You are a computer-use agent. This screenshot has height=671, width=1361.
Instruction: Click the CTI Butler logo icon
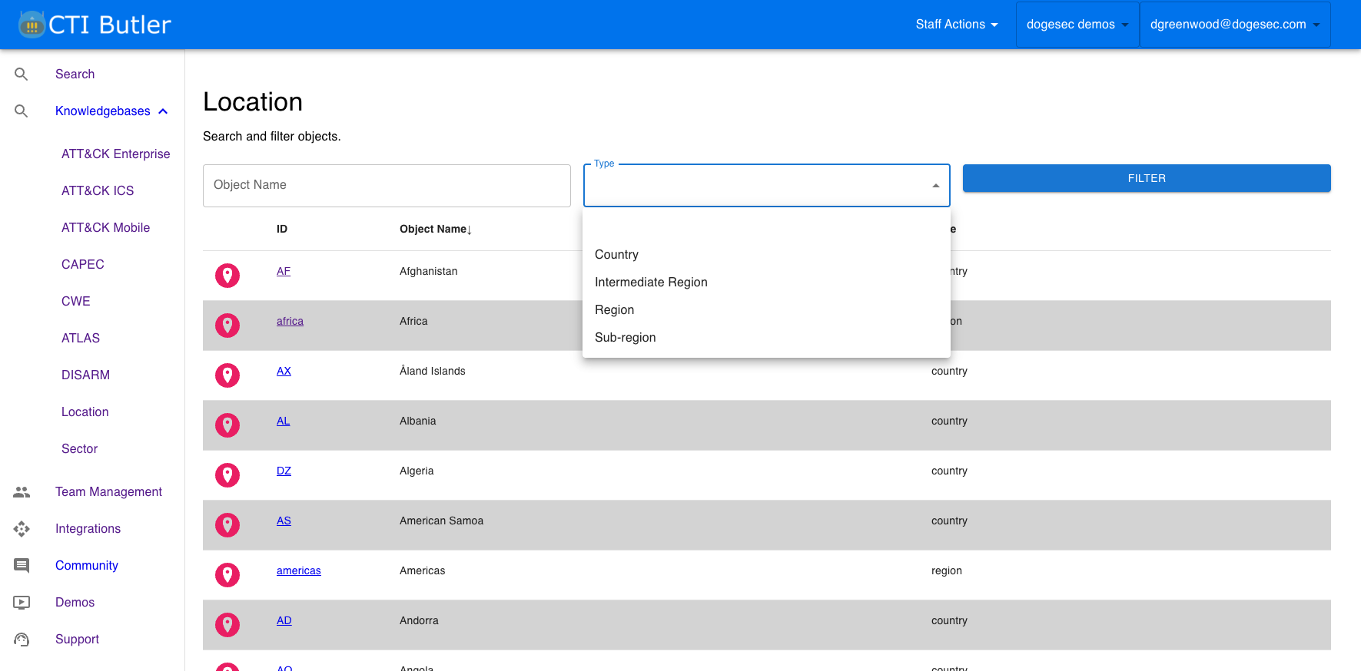coord(32,25)
